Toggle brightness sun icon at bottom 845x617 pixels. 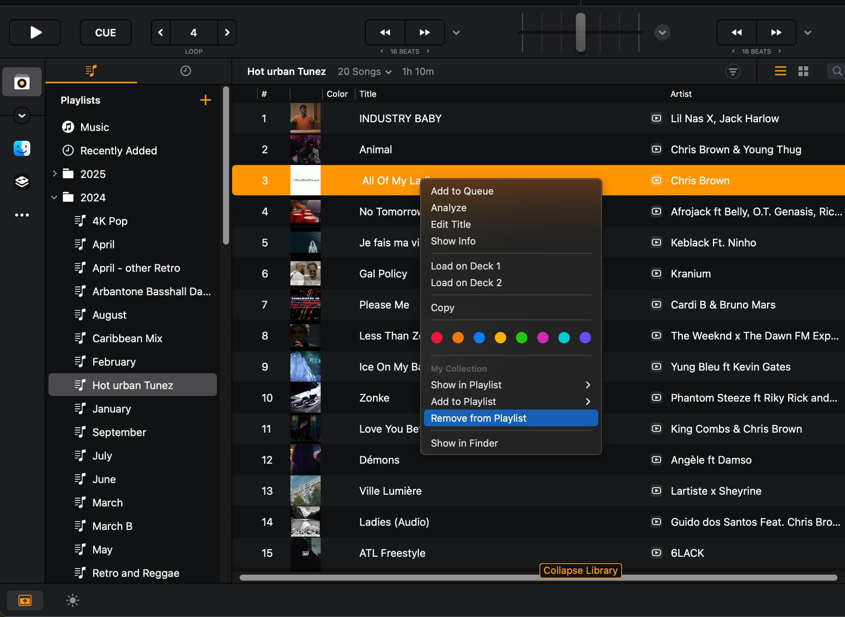pos(73,600)
